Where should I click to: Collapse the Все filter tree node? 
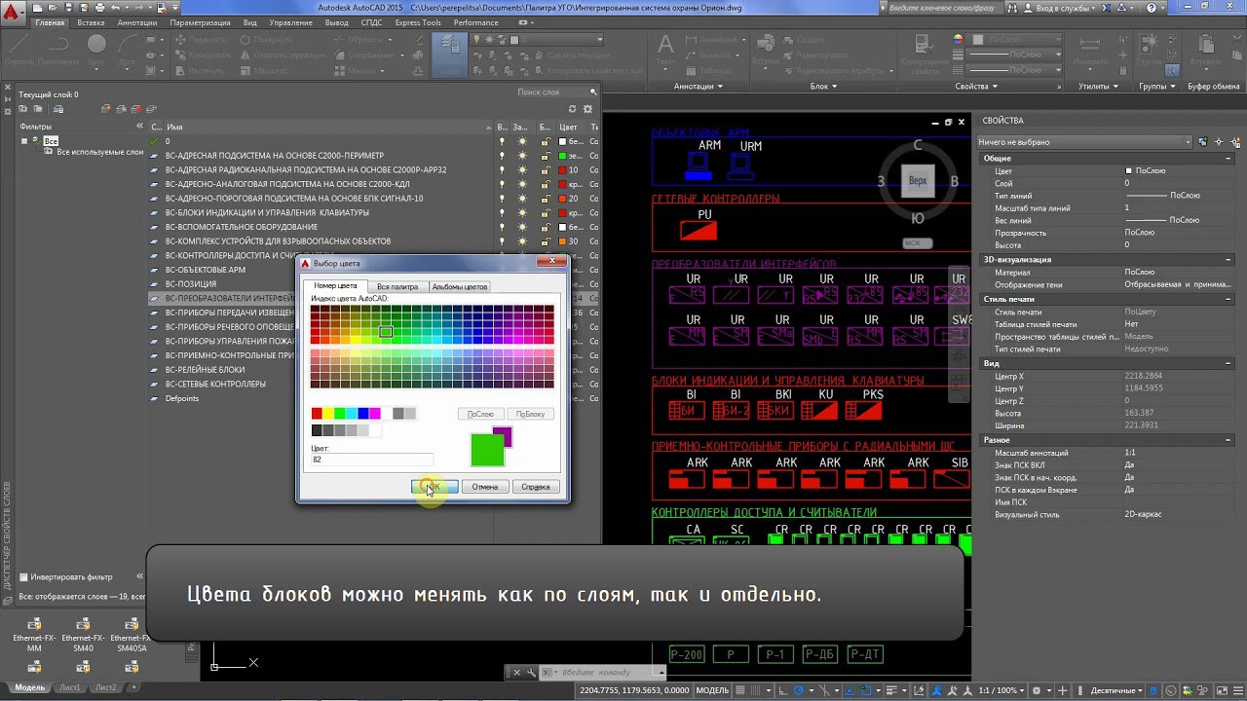tap(23, 141)
